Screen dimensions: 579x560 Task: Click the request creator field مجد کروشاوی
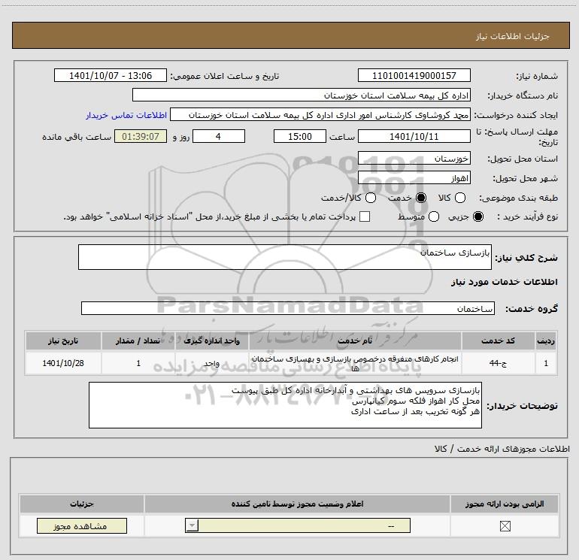coord(320,115)
